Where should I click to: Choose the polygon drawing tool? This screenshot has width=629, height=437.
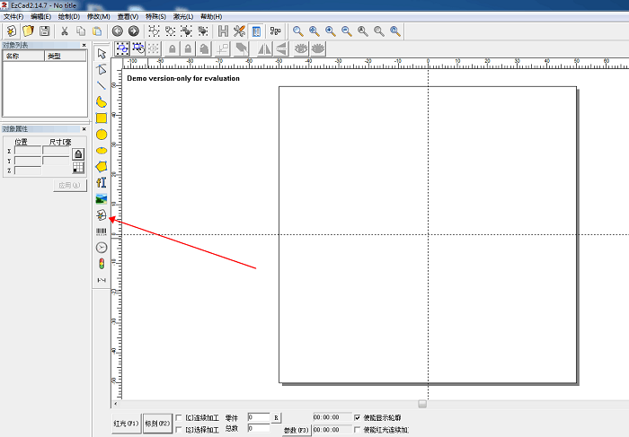tap(102, 166)
